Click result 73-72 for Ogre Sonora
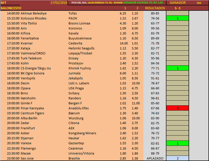Viewport: 209px width, 161px height. 155,73
